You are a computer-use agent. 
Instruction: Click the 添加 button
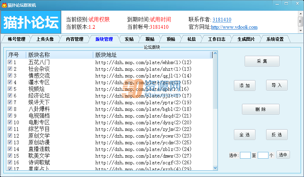244,85
